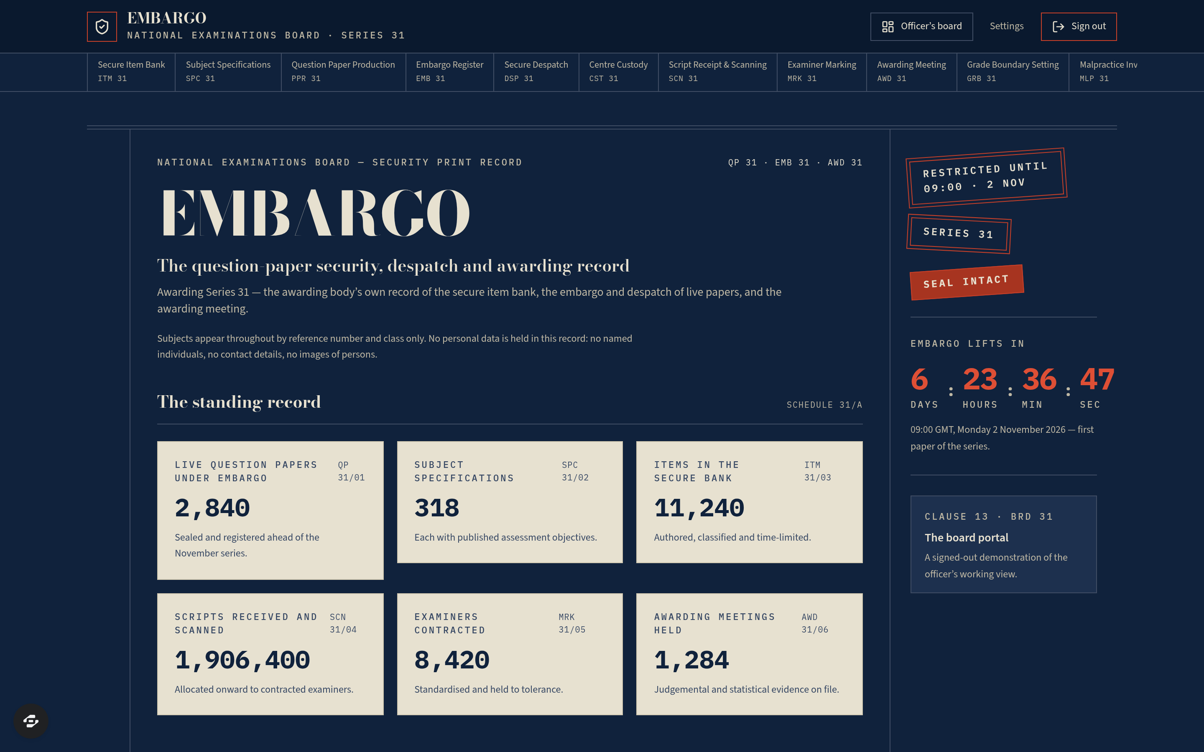Select the Embargo Register tab

click(450, 71)
